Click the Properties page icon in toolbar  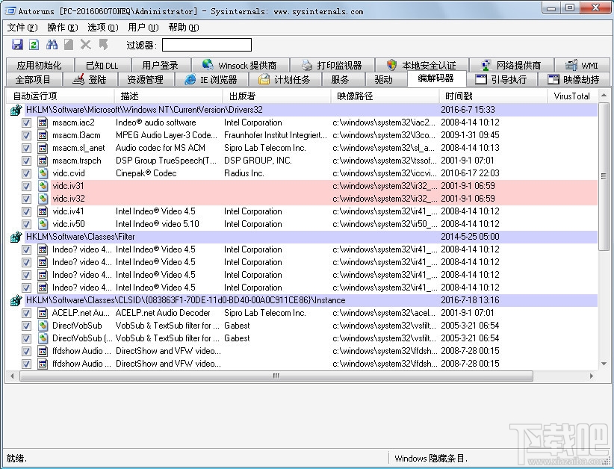point(69,45)
